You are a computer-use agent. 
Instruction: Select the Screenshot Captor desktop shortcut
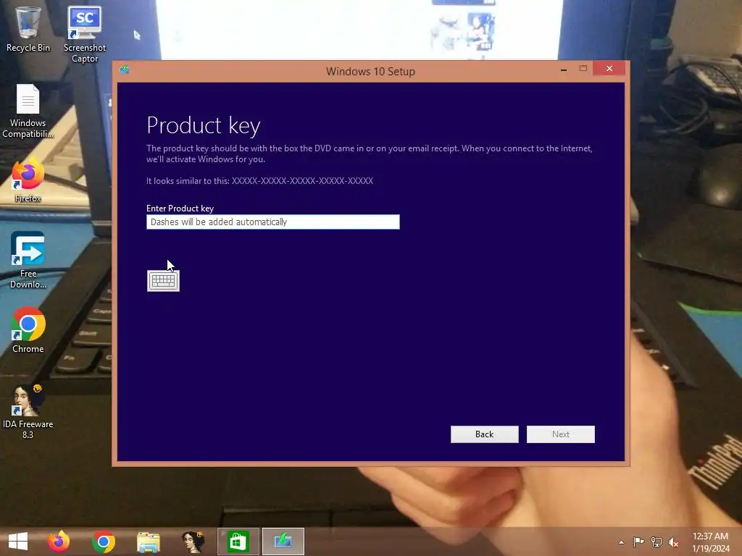pos(85,34)
